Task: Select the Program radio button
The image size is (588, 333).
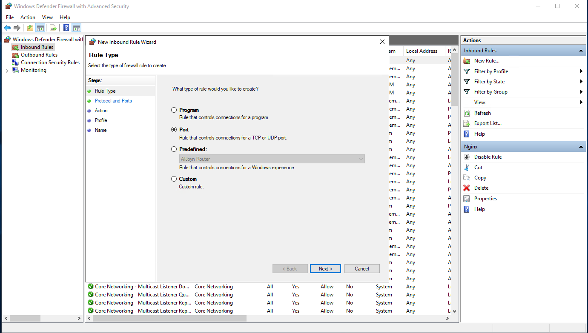Action: tap(174, 110)
